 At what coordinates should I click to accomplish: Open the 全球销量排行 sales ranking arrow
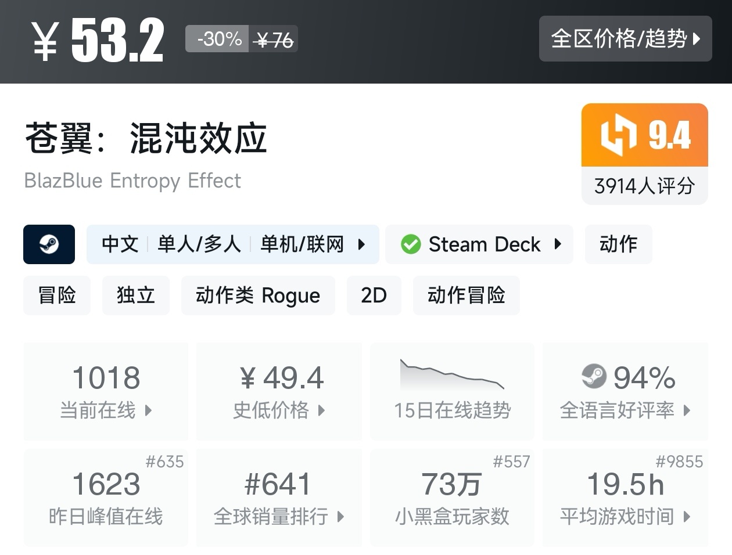[x=340, y=516]
